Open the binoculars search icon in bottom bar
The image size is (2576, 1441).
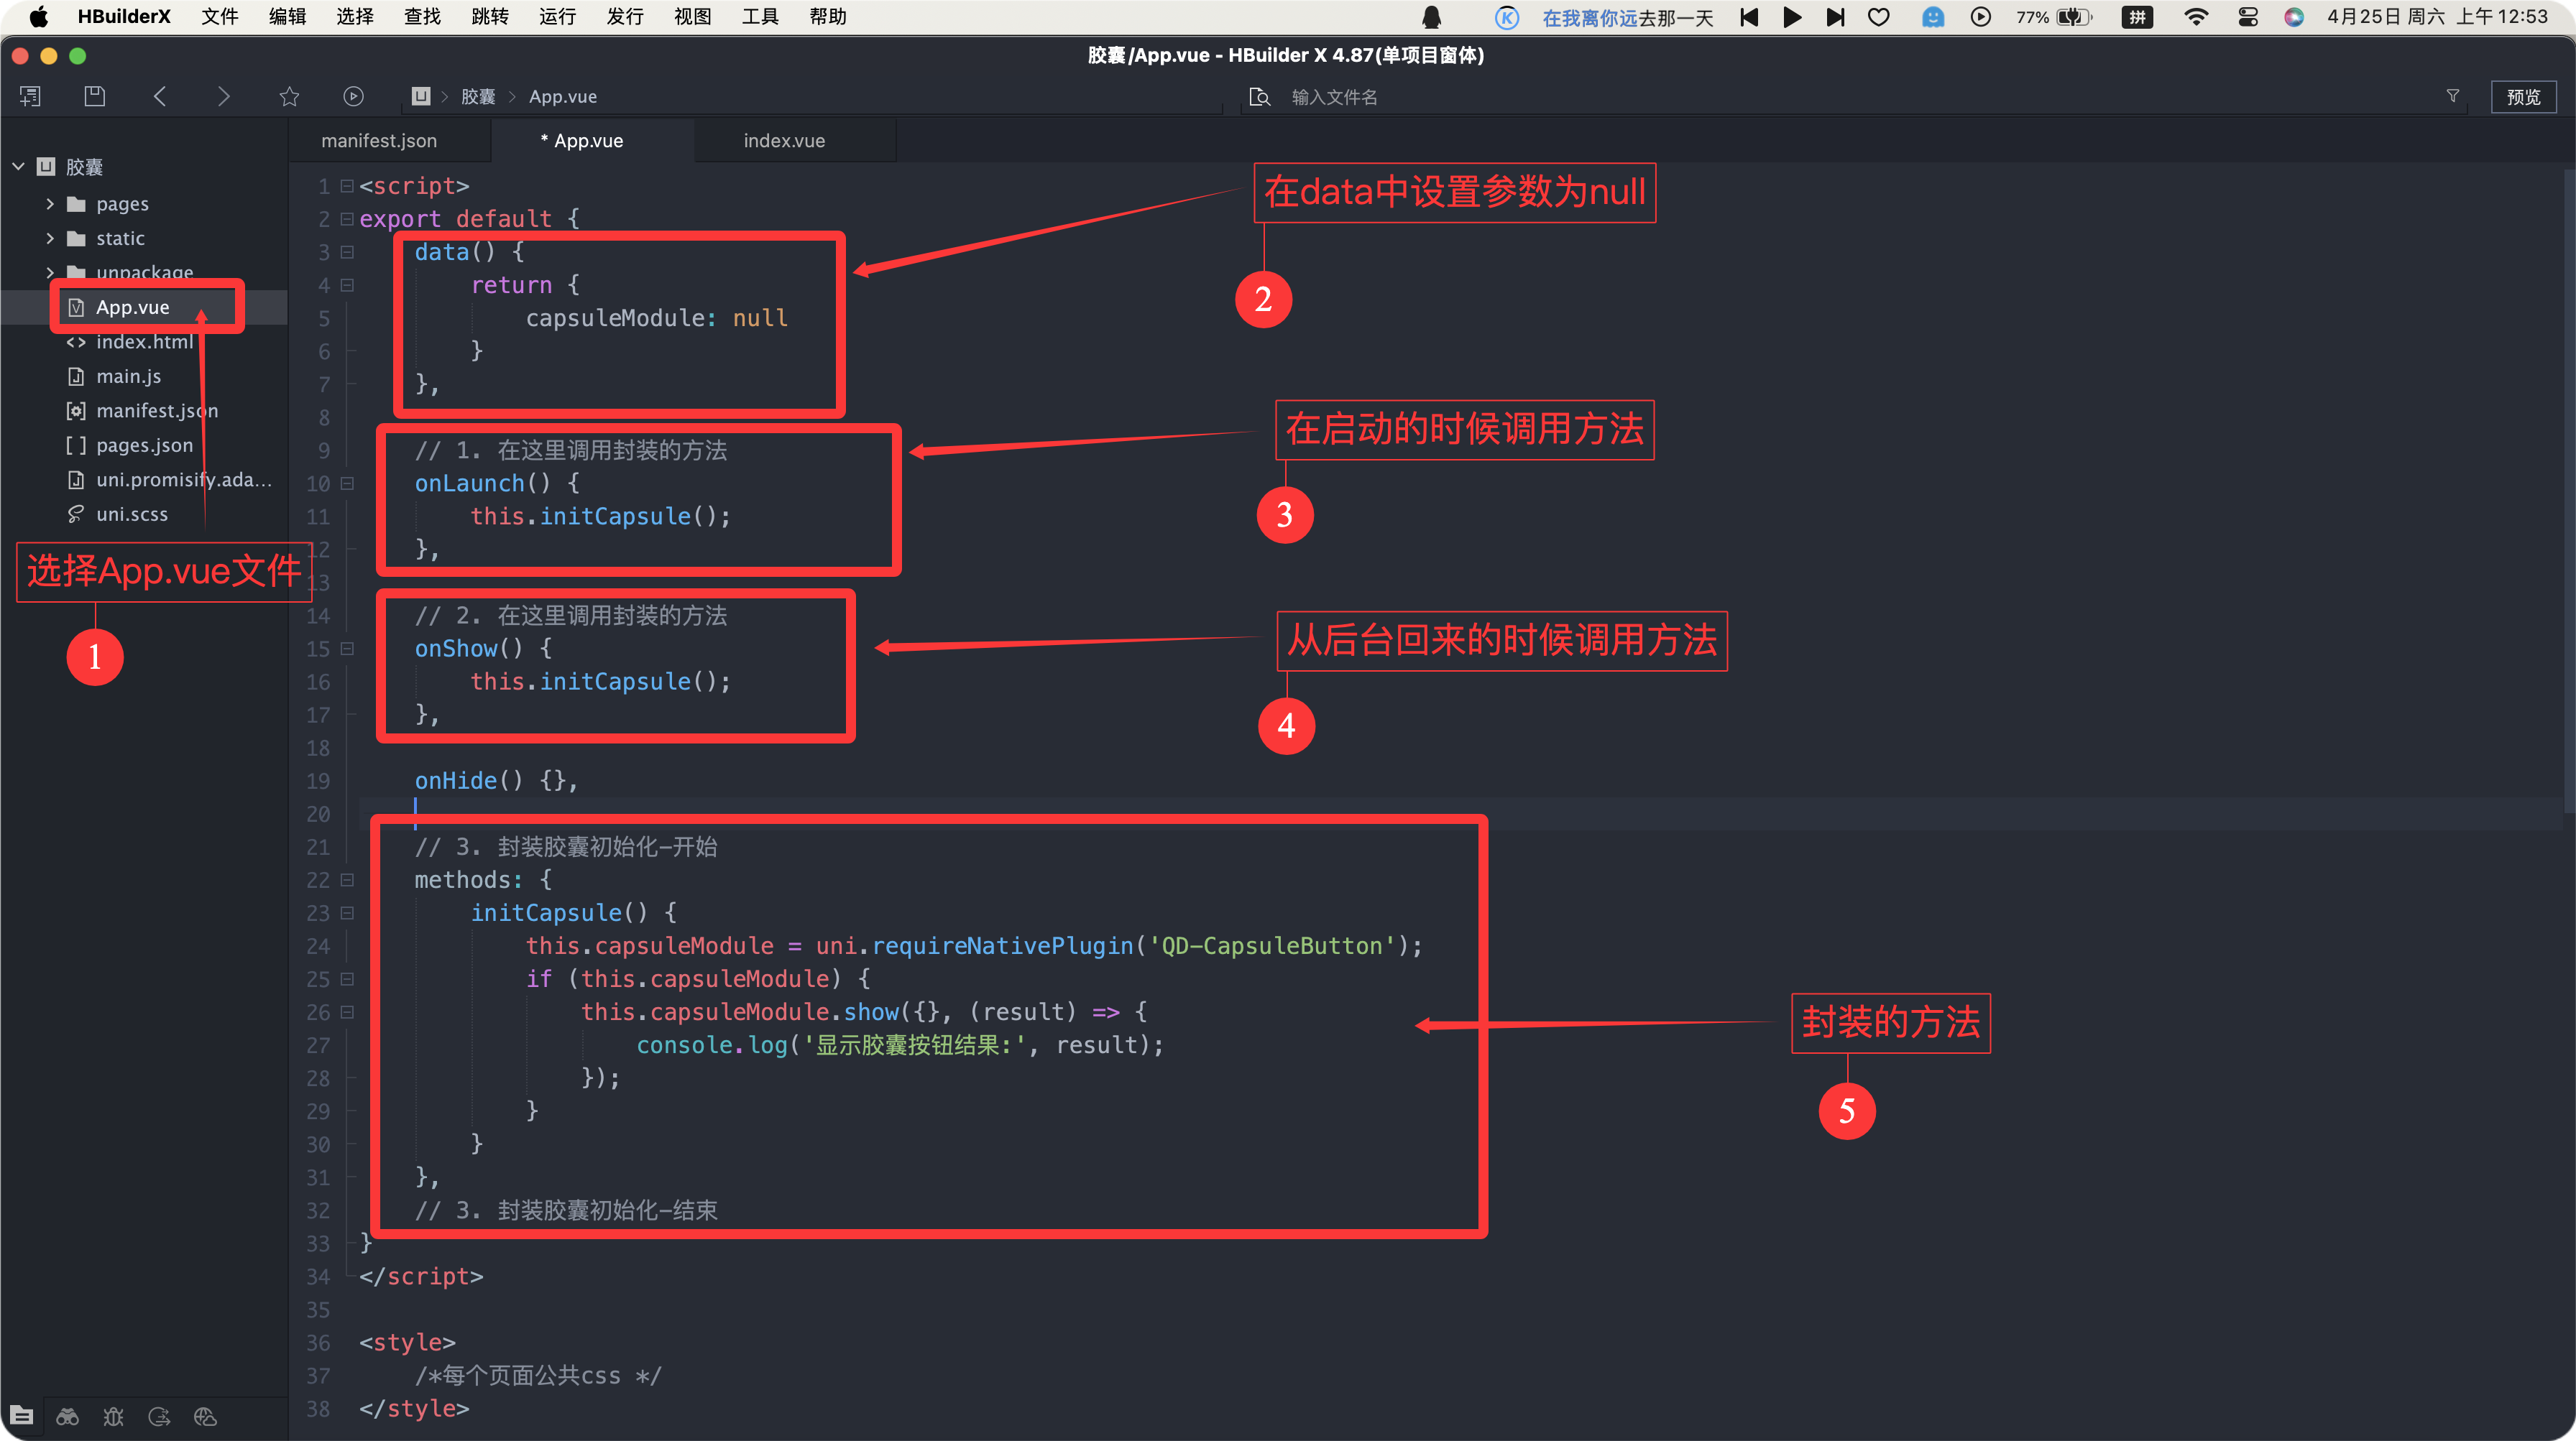(x=67, y=1416)
